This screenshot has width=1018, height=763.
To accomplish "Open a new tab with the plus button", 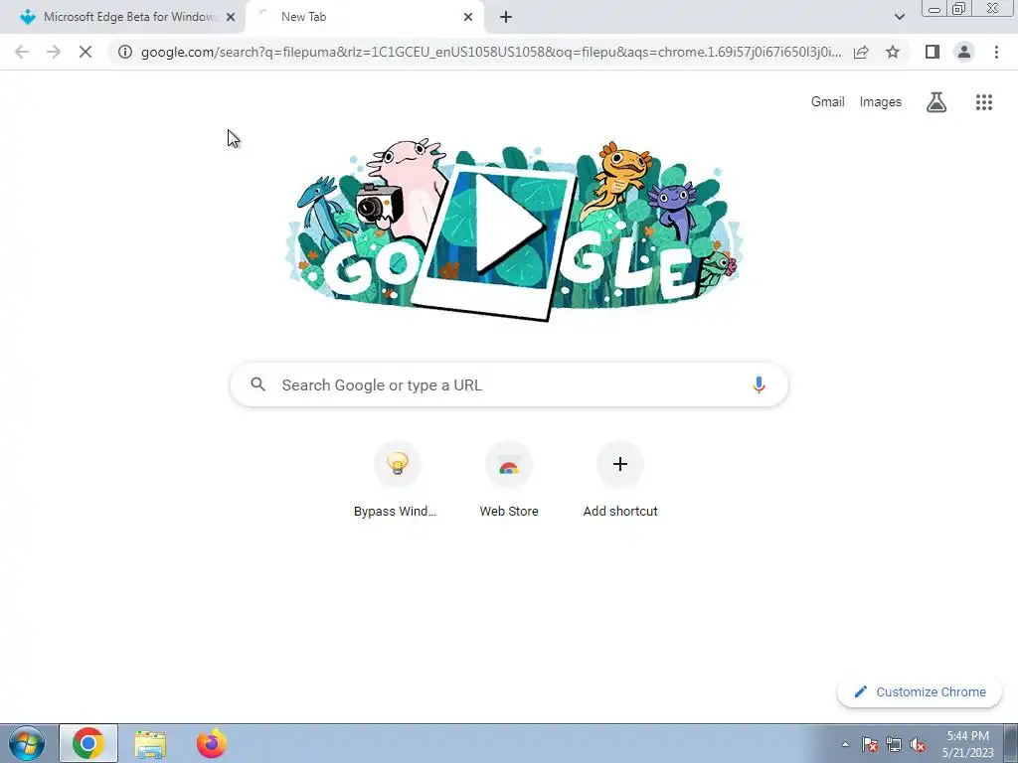I will (506, 17).
